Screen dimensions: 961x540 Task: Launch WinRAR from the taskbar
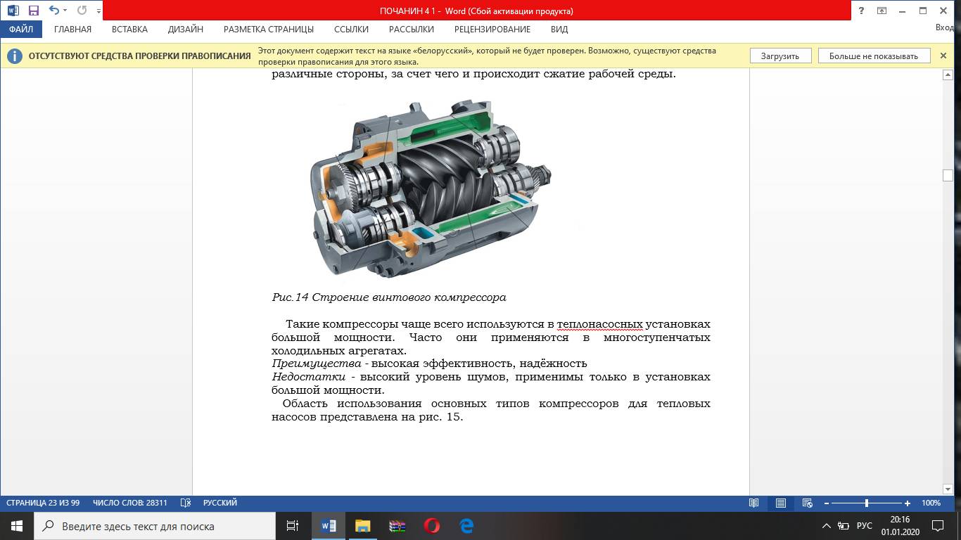397,526
